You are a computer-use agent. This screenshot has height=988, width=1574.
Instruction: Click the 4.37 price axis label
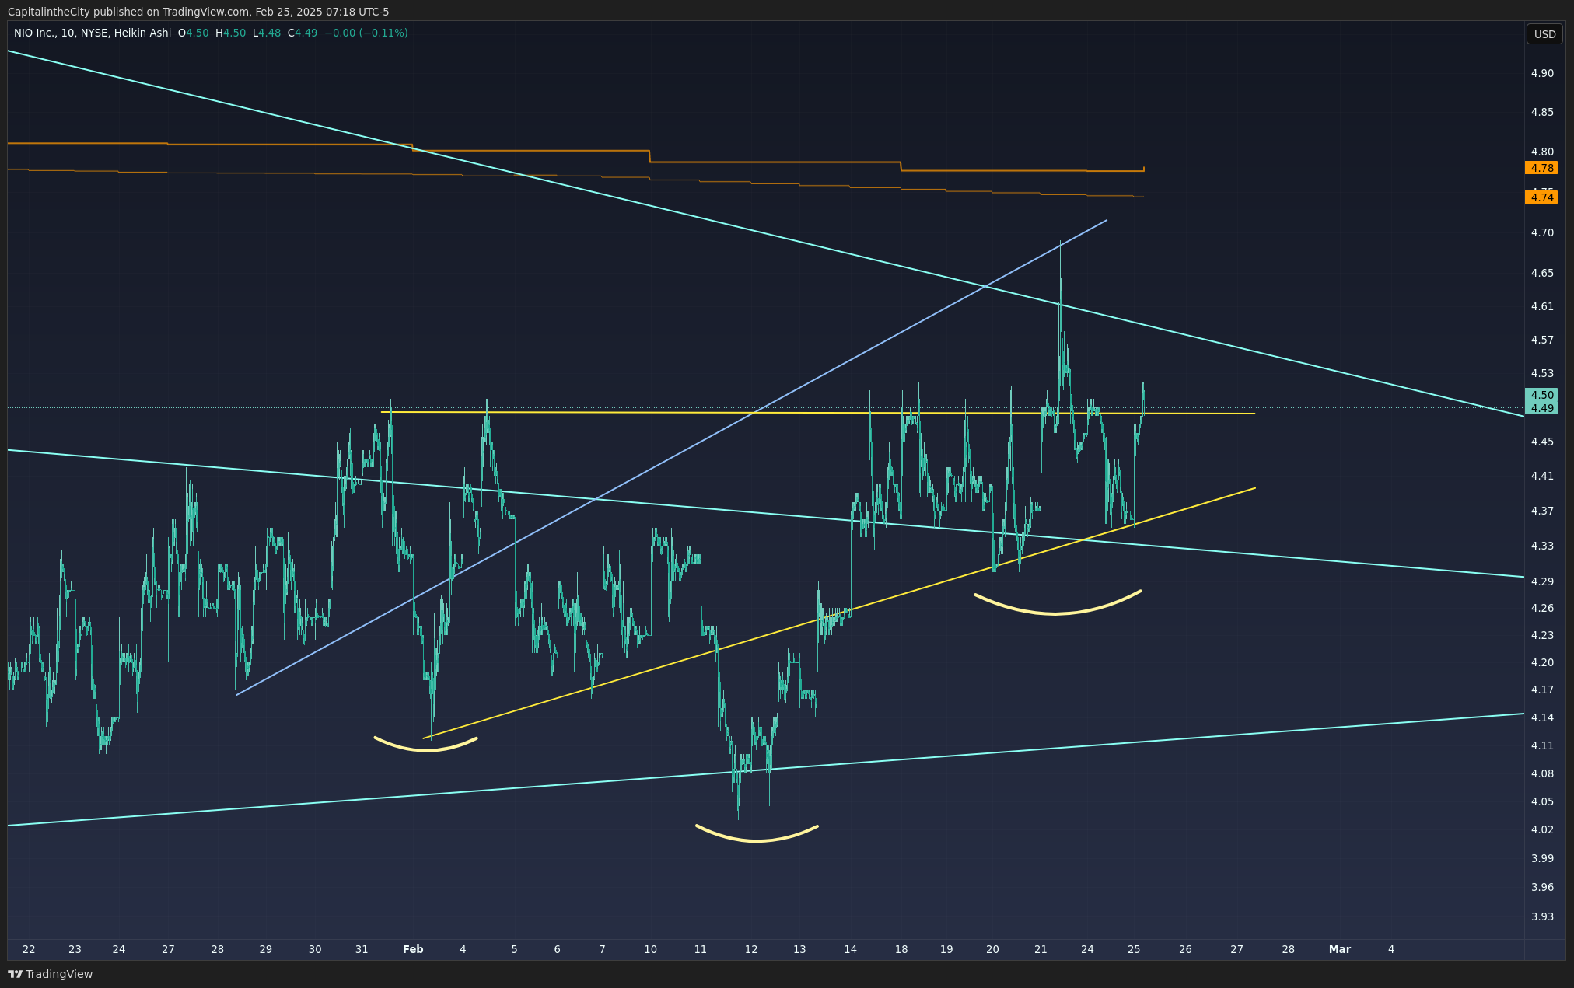[1542, 511]
